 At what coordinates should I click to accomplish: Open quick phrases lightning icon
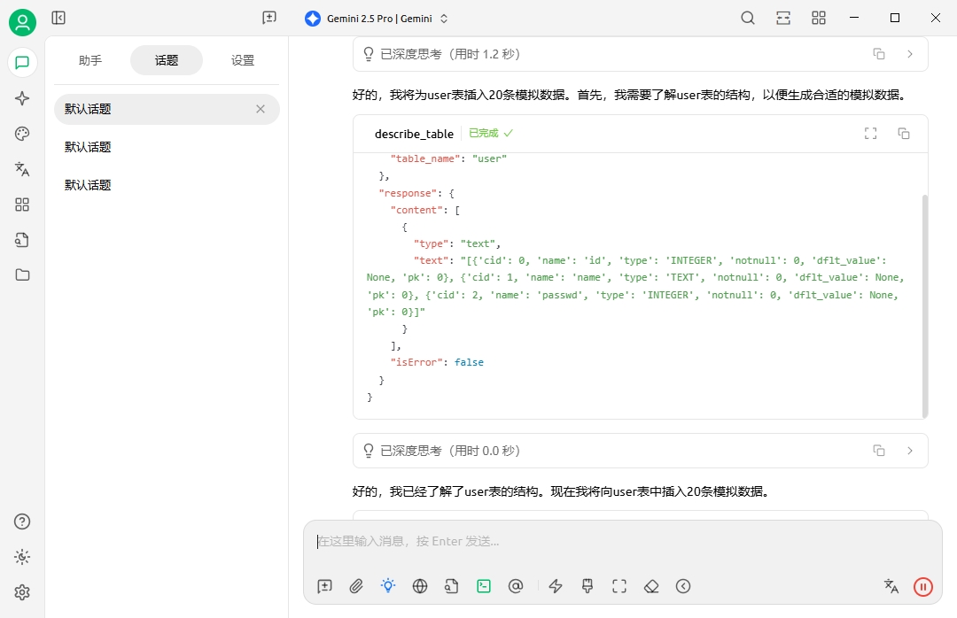[x=556, y=586]
